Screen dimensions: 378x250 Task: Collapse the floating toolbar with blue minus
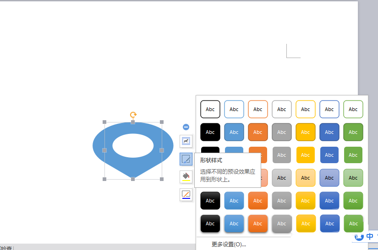186,127
